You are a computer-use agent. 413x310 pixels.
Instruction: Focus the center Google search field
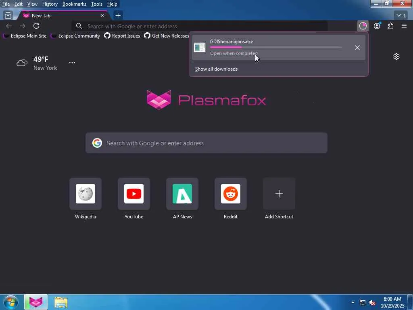click(206, 143)
